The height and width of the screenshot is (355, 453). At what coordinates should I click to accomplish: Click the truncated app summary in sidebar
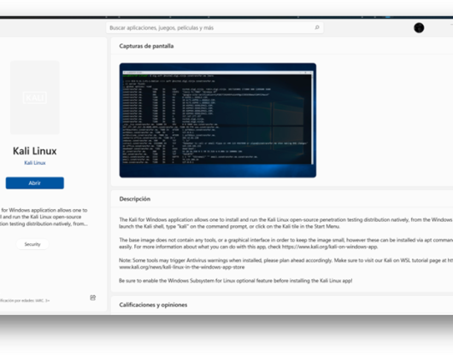(x=44, y=217)
